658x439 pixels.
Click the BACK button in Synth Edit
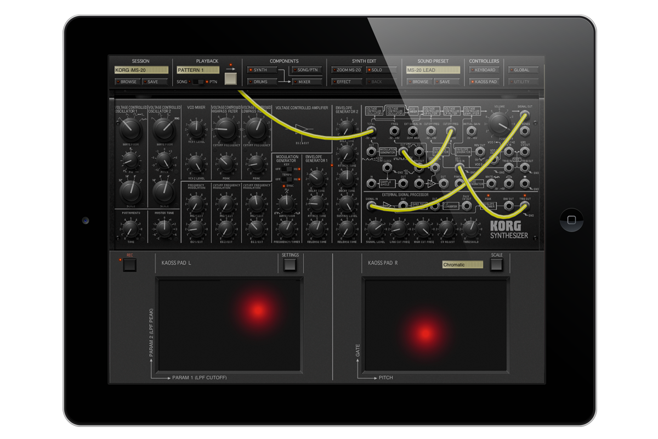click(x=381, y=82)
